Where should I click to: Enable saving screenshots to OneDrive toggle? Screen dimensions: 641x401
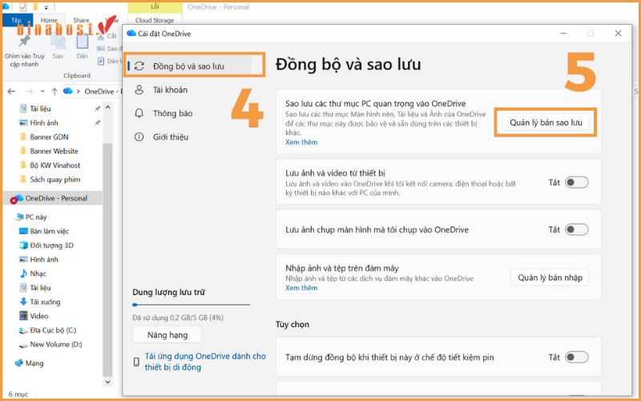pos(576,229)
